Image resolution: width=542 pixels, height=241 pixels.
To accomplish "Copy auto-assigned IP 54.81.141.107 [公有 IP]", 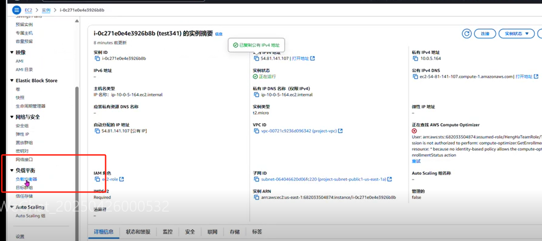I will click(97, 131).
